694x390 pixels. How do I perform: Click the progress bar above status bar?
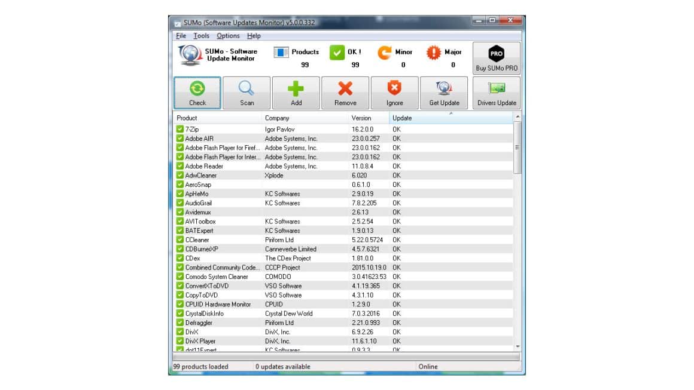click(x=346, y=357)
